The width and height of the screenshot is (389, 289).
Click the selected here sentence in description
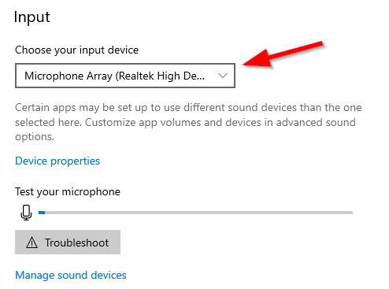click(x=49, y=122)
